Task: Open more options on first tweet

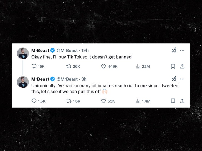Action: point(182,50)
